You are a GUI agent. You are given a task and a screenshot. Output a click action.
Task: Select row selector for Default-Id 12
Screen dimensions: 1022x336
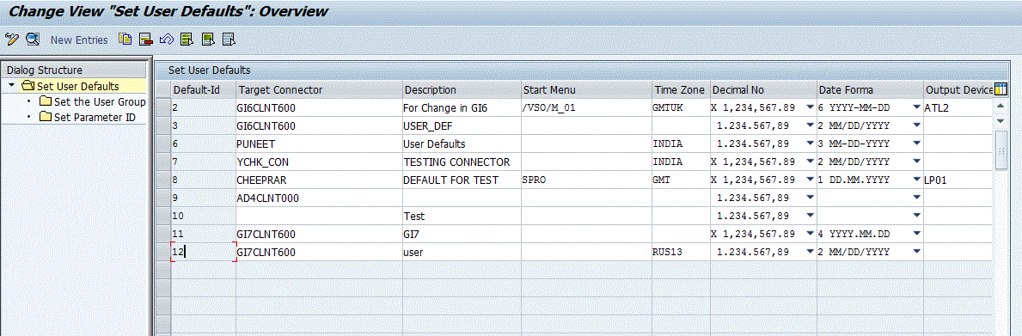(x=163, y=251)
